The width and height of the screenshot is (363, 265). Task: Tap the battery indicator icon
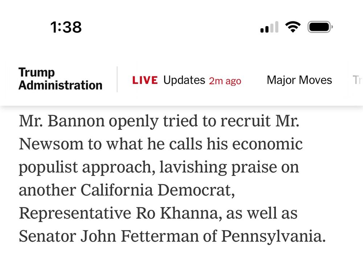[x=320, y=27]
